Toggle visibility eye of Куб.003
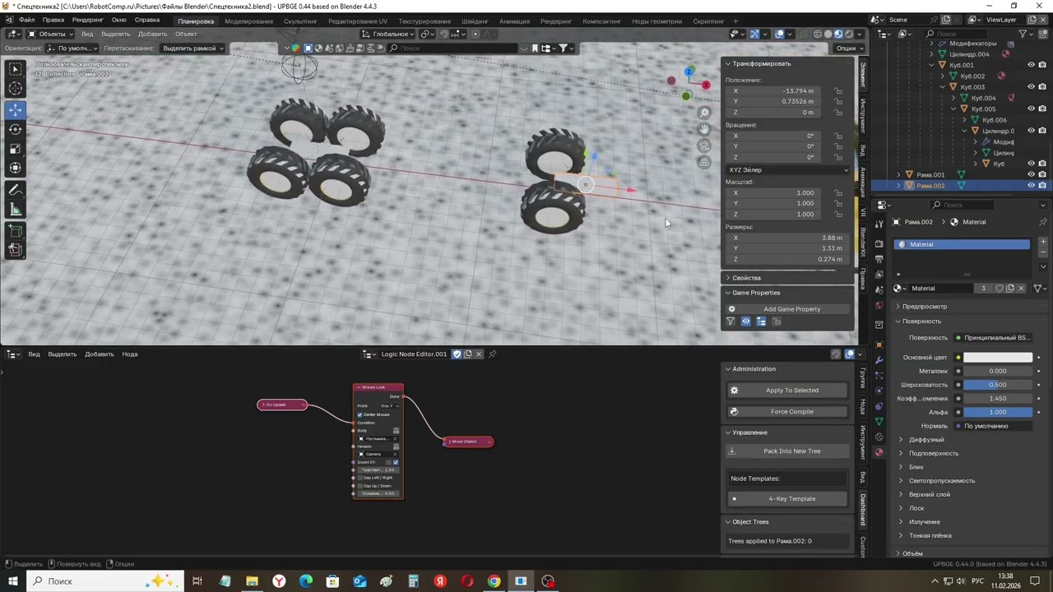Screen dimensions: 1053x592 [x=1031, y=86]
